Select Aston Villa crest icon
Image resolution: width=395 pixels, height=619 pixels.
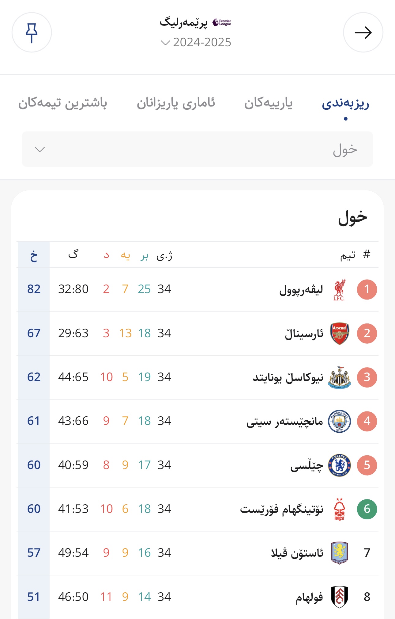(339, 553)
